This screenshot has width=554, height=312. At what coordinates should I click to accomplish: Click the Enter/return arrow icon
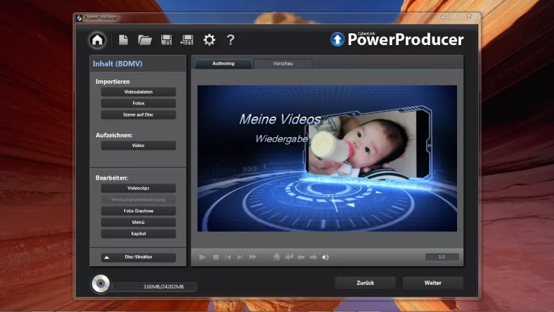[289, 257]
